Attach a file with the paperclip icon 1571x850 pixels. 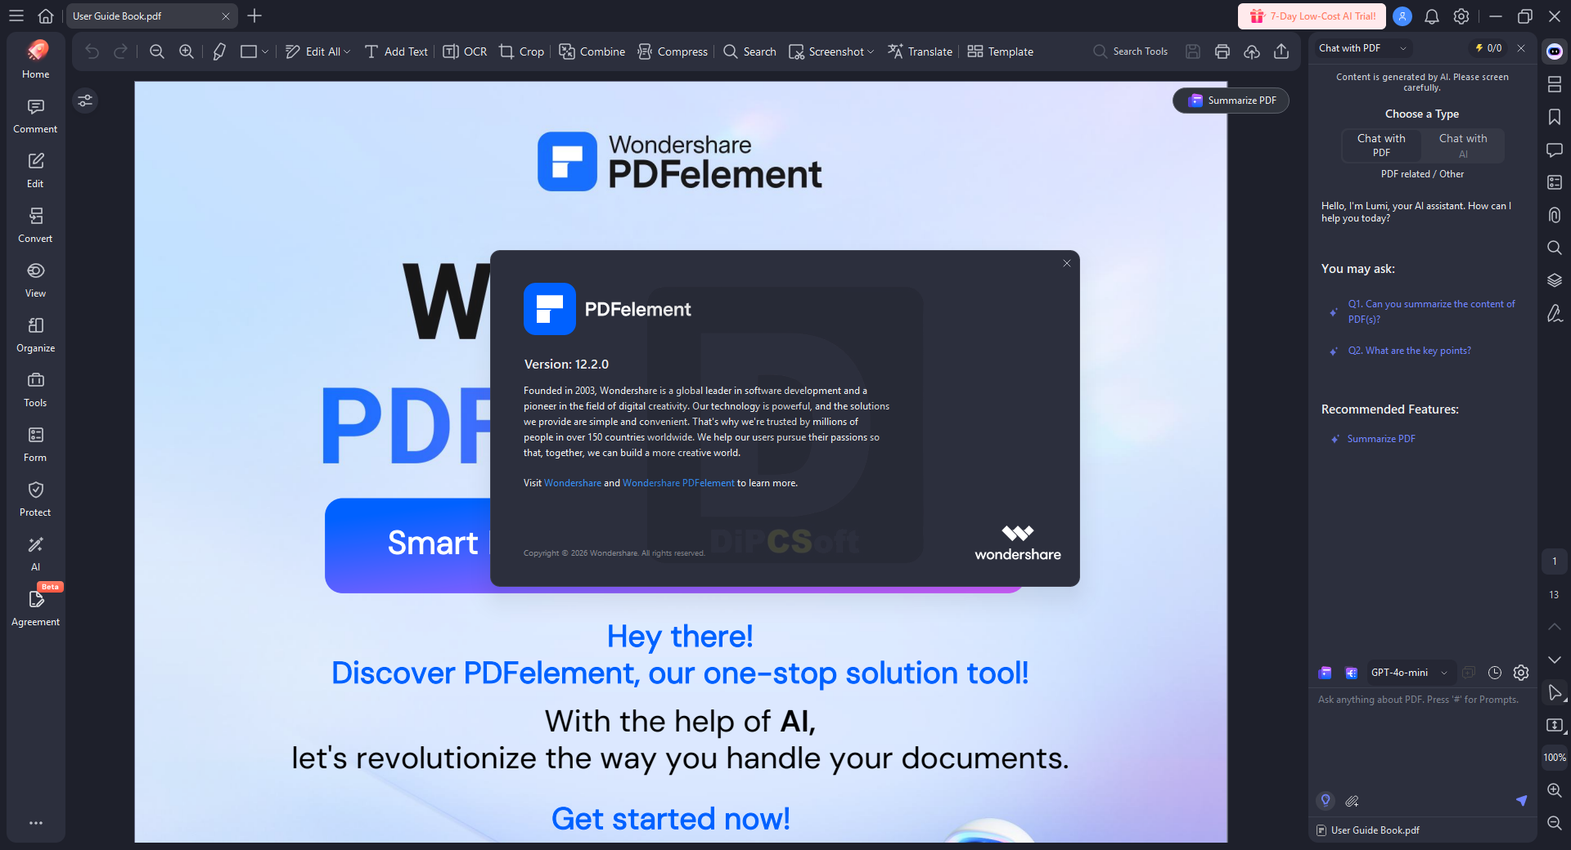tap(1352, 801)
